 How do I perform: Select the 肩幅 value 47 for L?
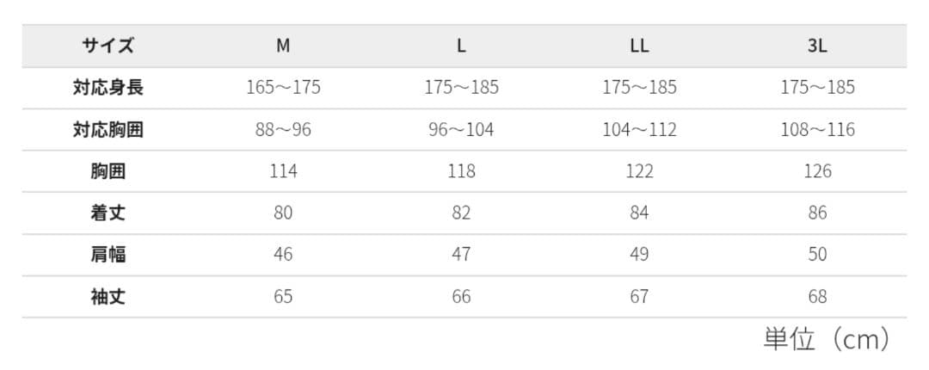pyautogui.click(x=461, y=255)
